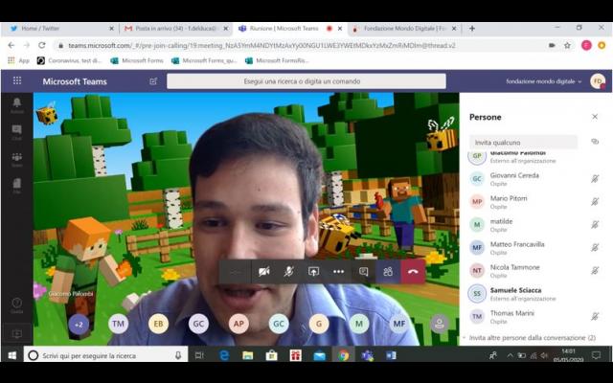Open Word from the taskbar
Screen dimensions: 613x383
[x=391, y=355]
